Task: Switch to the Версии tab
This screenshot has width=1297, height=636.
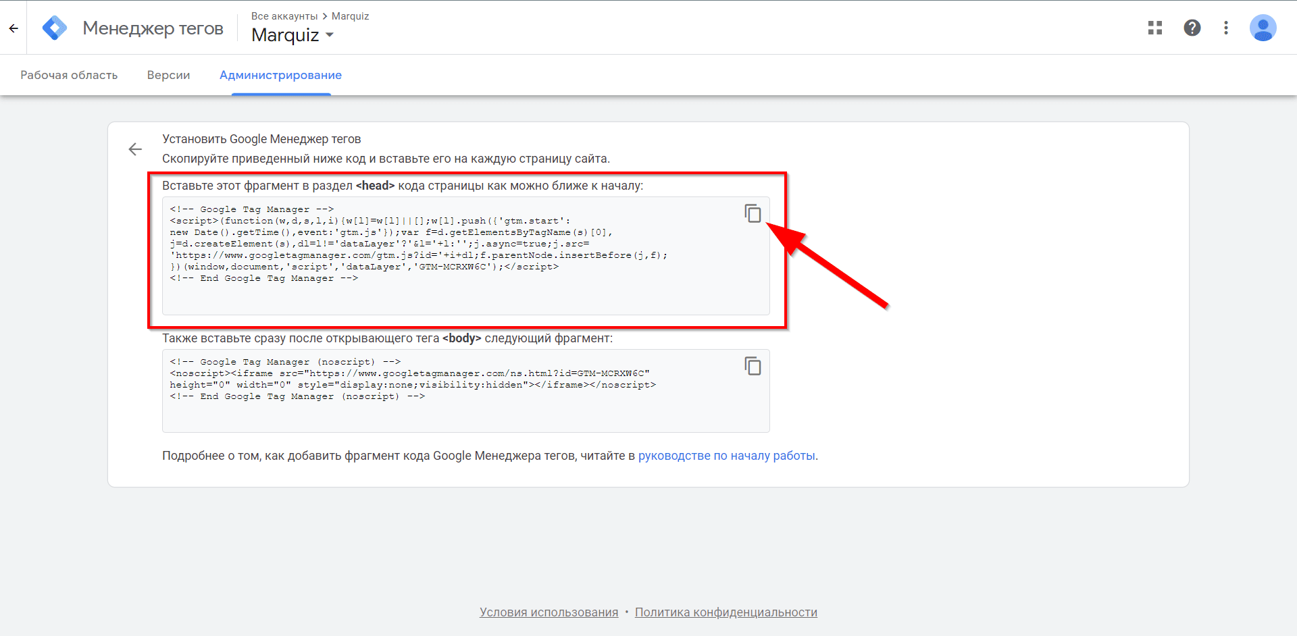Action: 169,75
